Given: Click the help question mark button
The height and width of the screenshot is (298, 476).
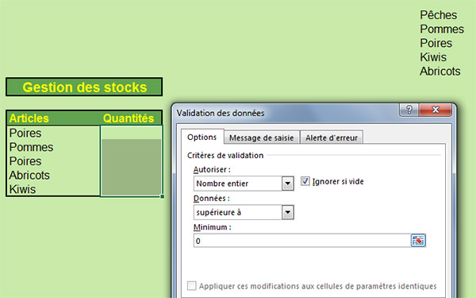Looking at the screenshot, I should pyautogui.click(x=409, y=110).
